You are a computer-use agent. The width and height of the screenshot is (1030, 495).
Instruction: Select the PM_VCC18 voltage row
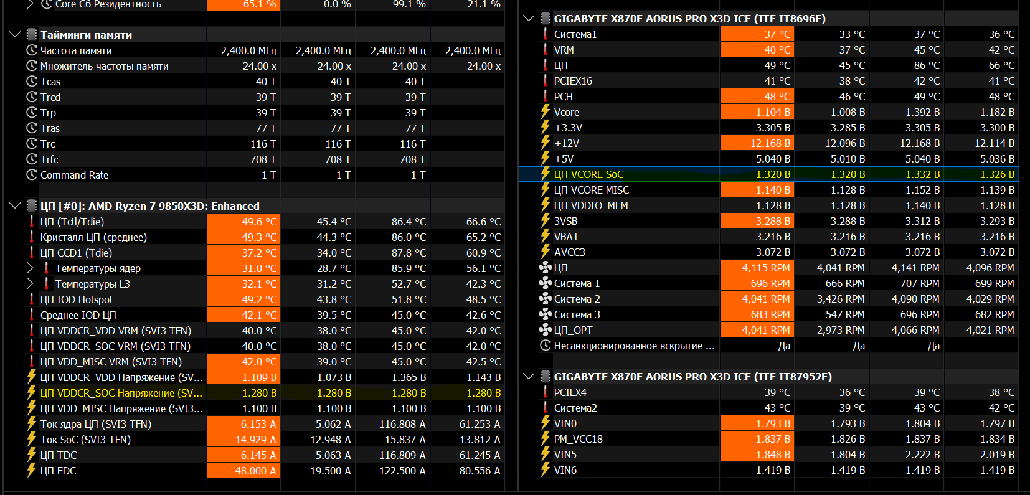[x=778, y=439]
